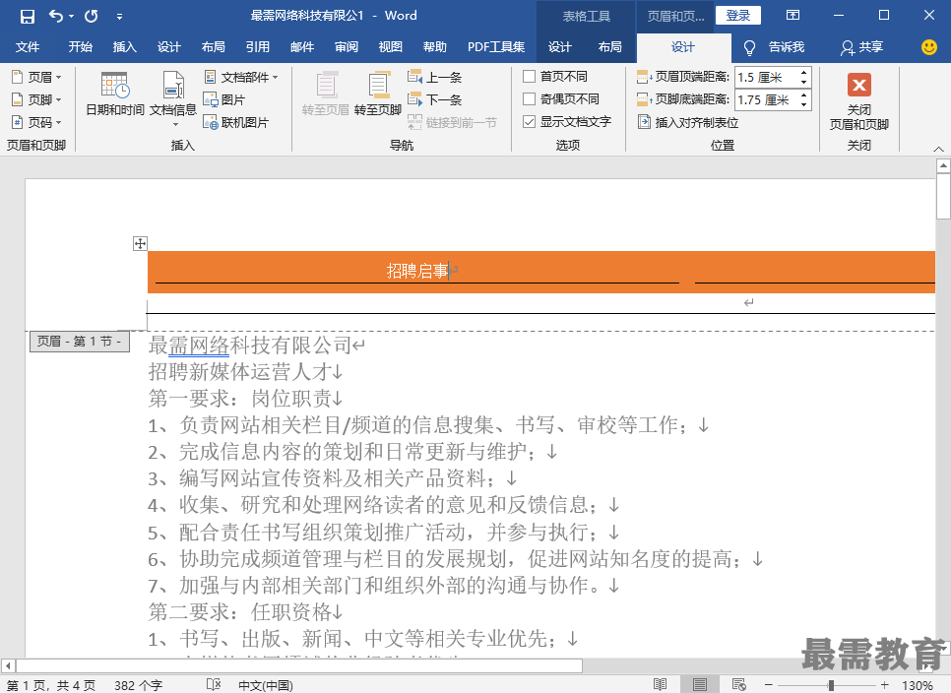Click 转至页脚 go to footer

[x=378, y=94]
